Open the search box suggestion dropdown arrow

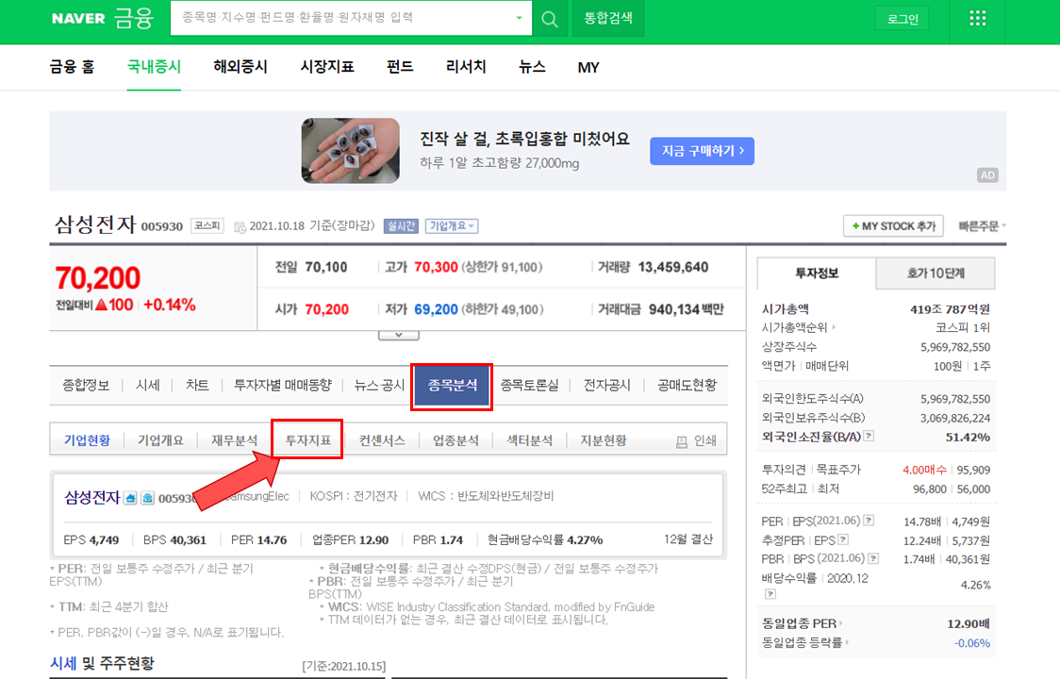point(520,18)
